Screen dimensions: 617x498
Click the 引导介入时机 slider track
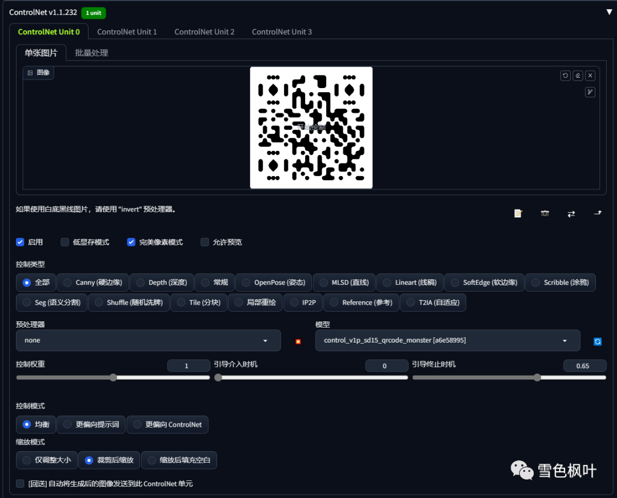pos(311,377)
